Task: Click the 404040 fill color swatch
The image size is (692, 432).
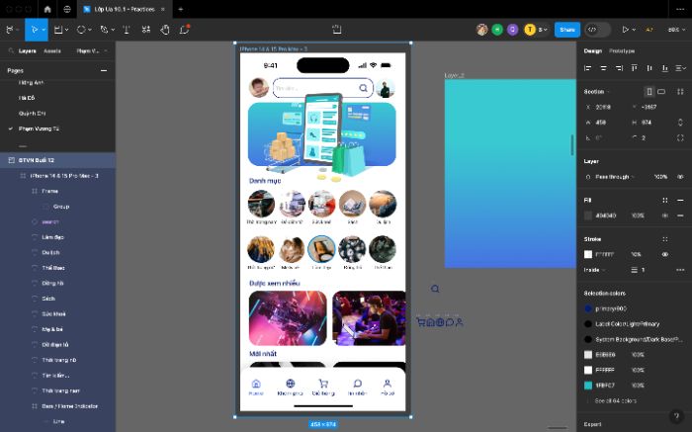Action: point(588,216)
